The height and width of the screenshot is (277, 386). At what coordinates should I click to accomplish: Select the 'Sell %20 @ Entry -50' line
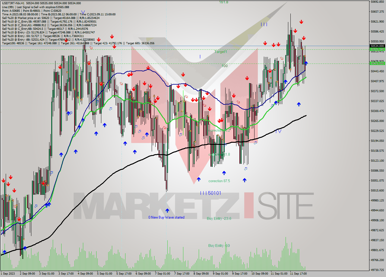[x=43, y=36]
